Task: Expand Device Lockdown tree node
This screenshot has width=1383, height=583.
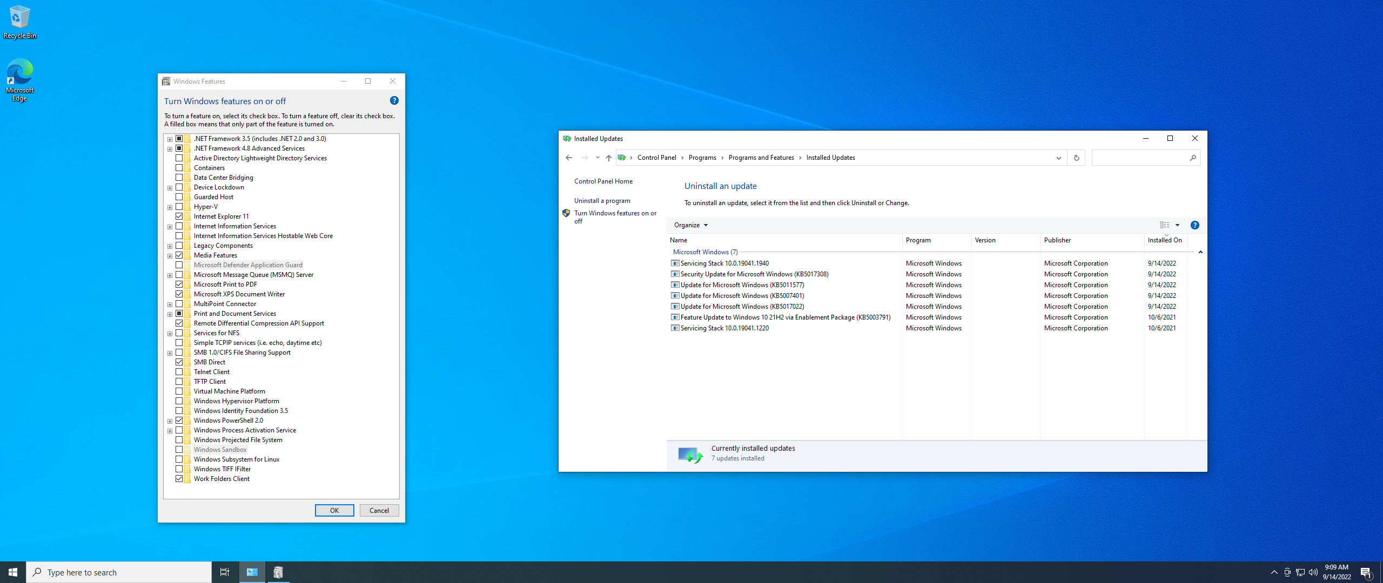Action: click(x=170, y=188)
